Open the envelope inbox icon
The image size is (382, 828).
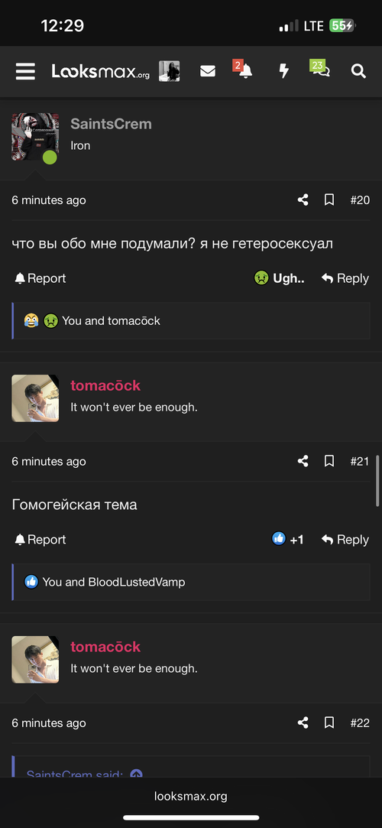click(207, 71)
